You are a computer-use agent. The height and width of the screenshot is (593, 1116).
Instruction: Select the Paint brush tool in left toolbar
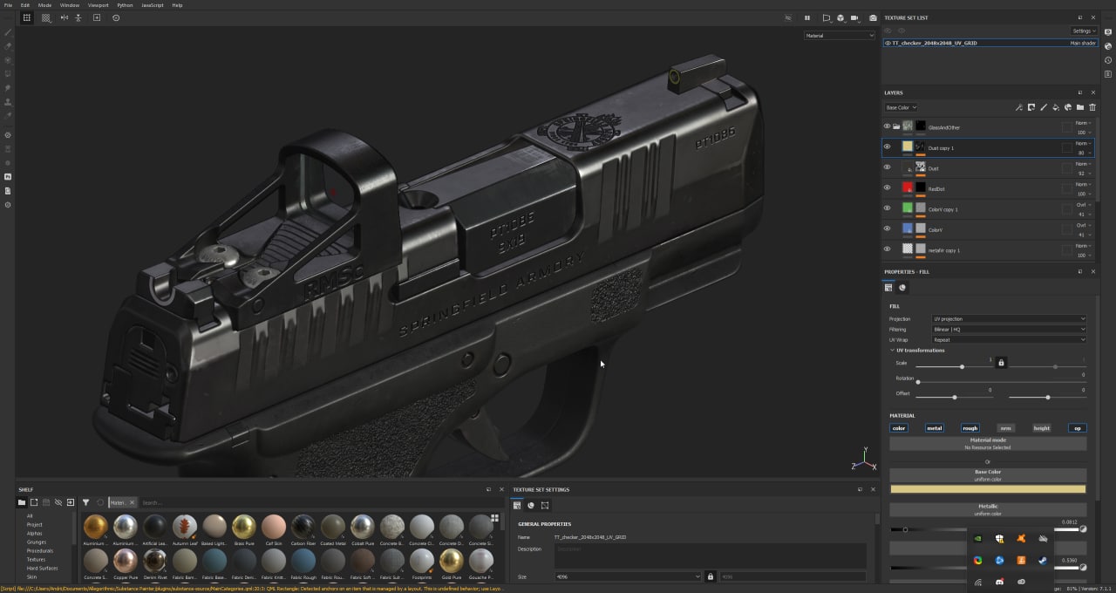[x=8, y=32]
